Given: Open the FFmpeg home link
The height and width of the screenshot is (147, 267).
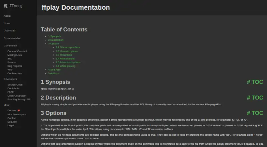Looking at the screenshot, I should [x=13, y=6].
